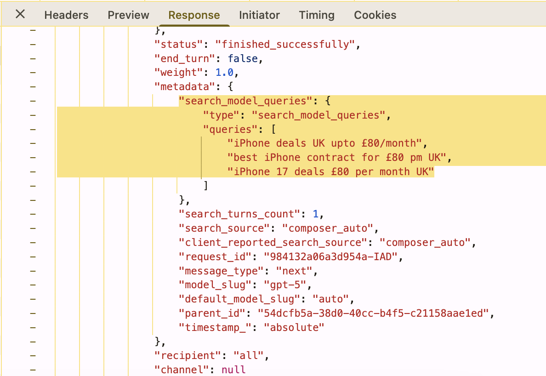Switch to the Preview tab
This screenshot has width=546, height=376.
point(128,15)
